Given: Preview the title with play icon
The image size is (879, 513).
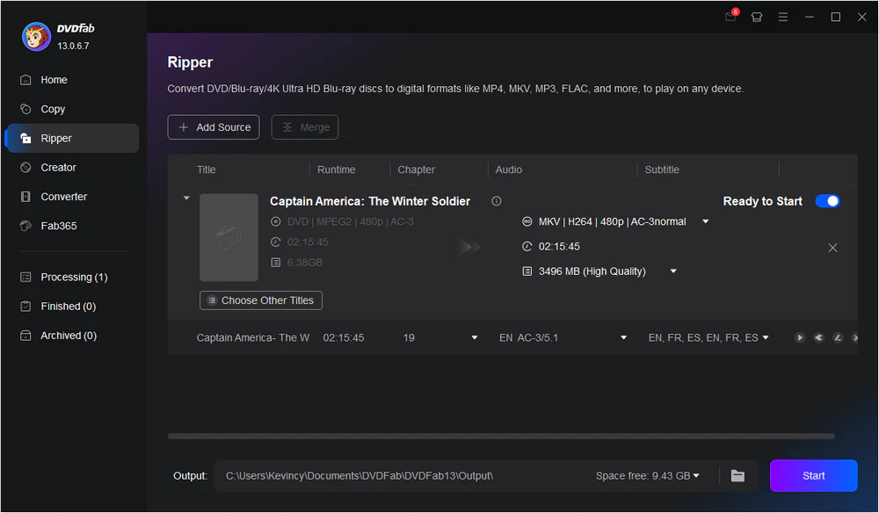Looking at the screenshot, I should [800, 337].
